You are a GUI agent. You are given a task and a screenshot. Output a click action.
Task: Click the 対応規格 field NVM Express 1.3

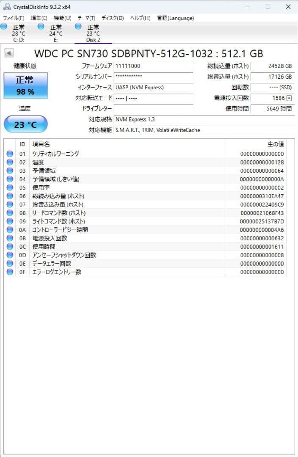204,119
